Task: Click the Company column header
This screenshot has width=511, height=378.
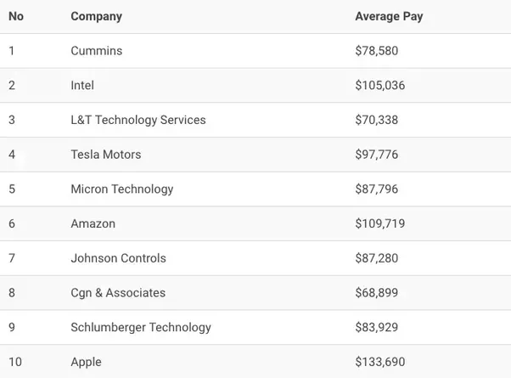Action: click(96, 16)
